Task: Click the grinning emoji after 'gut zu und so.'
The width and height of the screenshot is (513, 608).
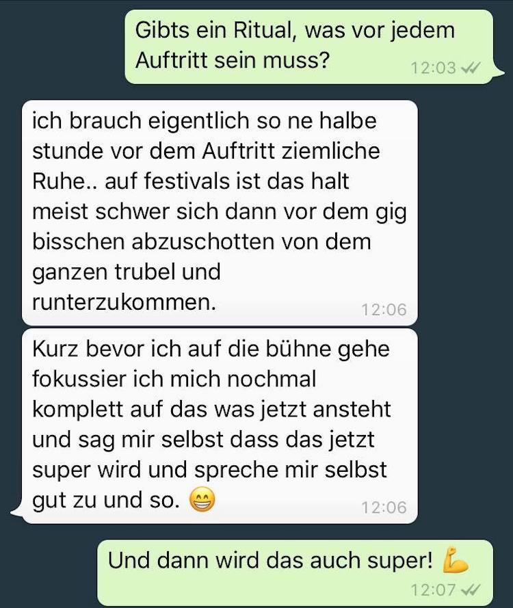Action: coord(202,500)
